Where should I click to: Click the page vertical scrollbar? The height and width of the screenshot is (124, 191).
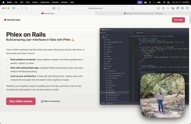point(190,20)
